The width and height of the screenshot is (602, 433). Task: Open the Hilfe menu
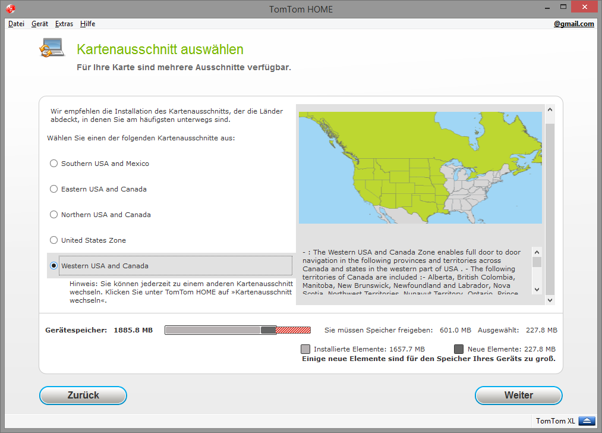click(87, 24)
